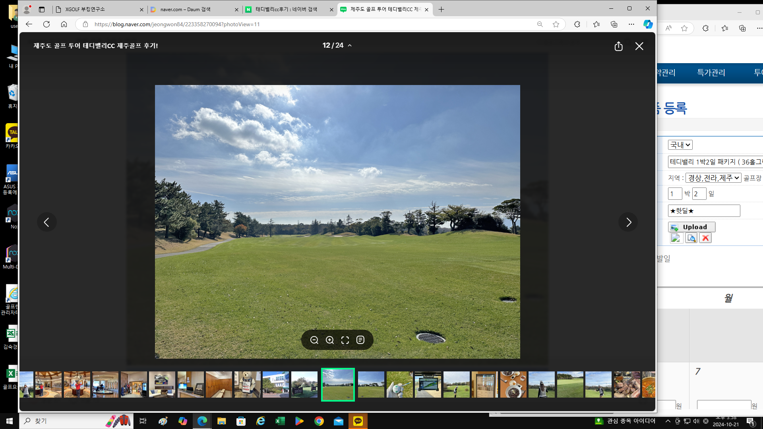Open Edge settings and more menu

pos(631,24)
